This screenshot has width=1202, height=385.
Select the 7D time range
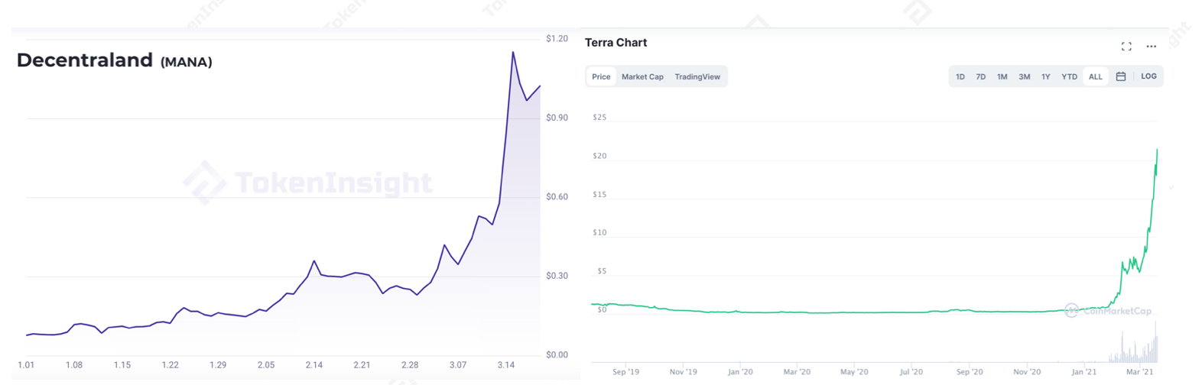(980, 76)
